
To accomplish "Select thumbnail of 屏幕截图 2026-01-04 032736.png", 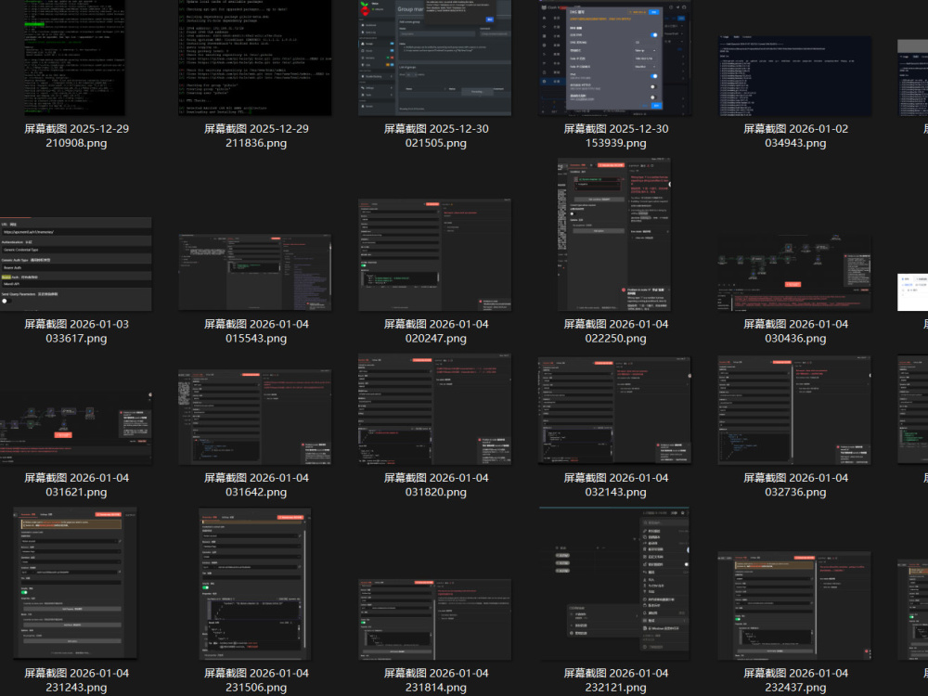I will coord(795,411).
